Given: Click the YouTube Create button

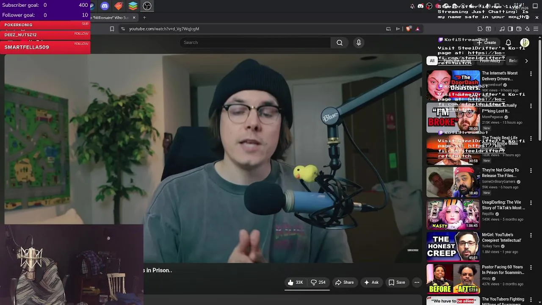Looking at the screenshot, I should tap(487, 42).
